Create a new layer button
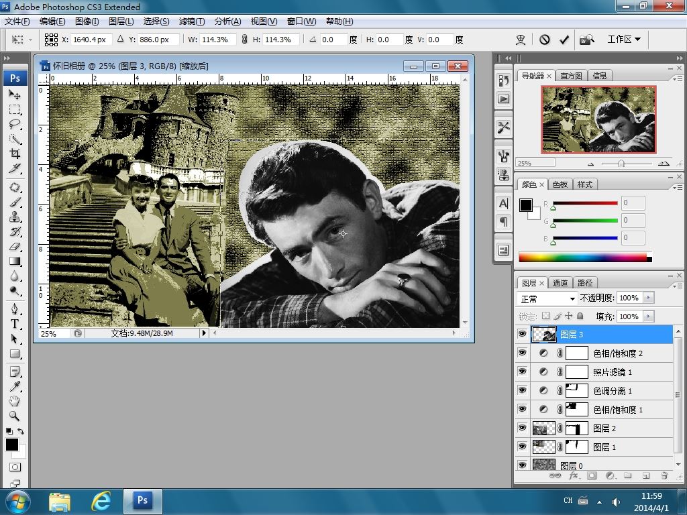The width and height of the screenshot is (687, 515). (x=646, y=475)
